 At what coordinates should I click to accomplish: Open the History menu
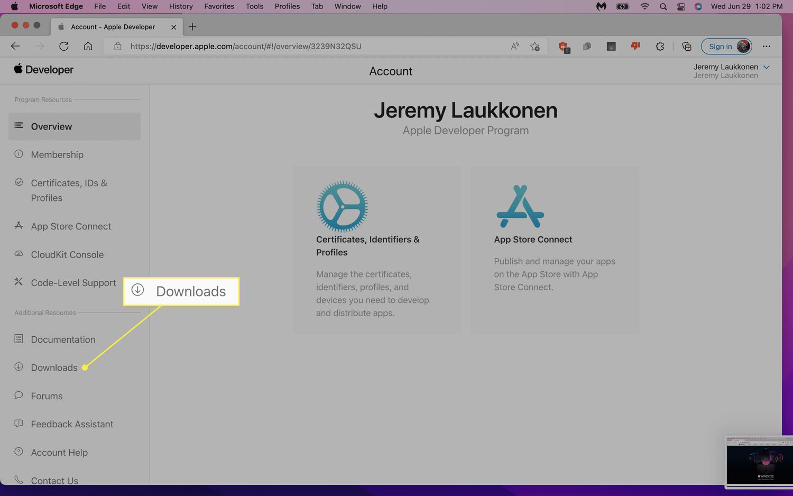click(181, 6)
